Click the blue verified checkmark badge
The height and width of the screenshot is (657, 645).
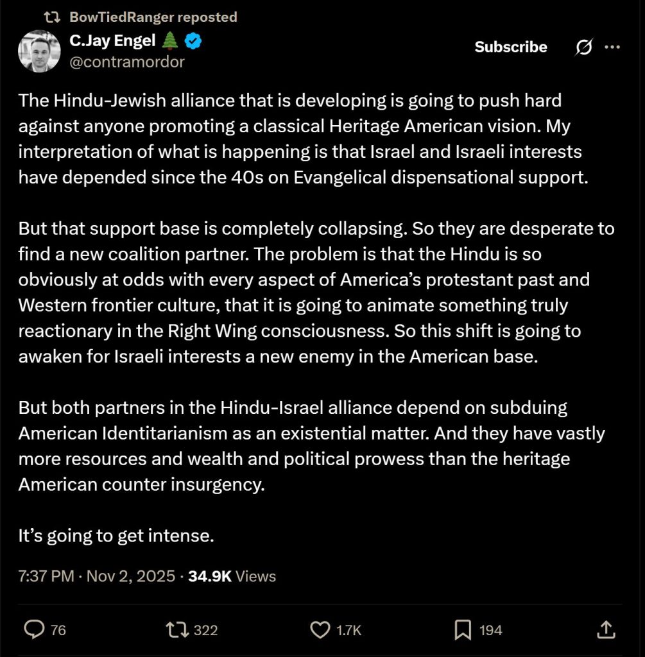pos(194,42)
